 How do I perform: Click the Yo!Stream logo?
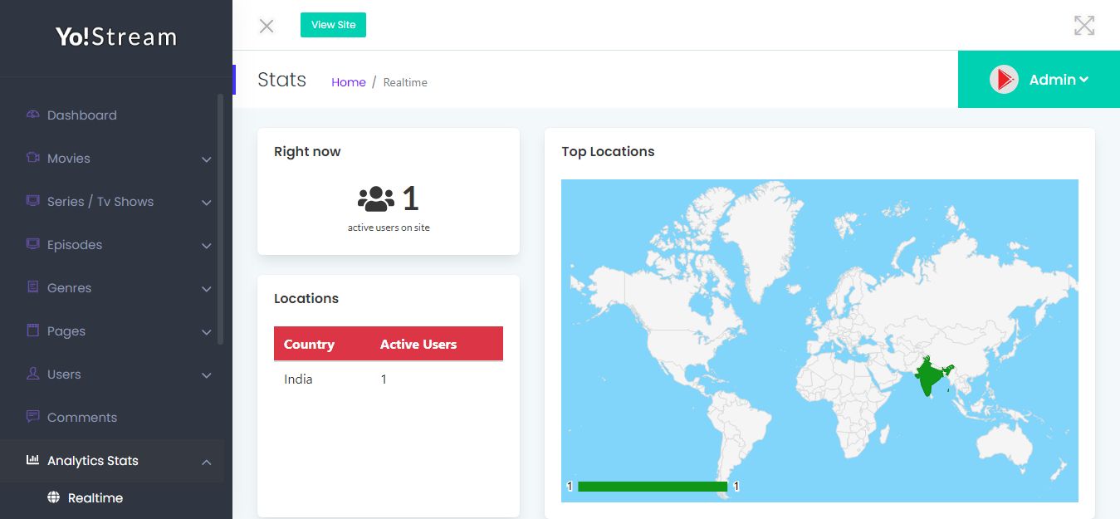coord(116,37)
